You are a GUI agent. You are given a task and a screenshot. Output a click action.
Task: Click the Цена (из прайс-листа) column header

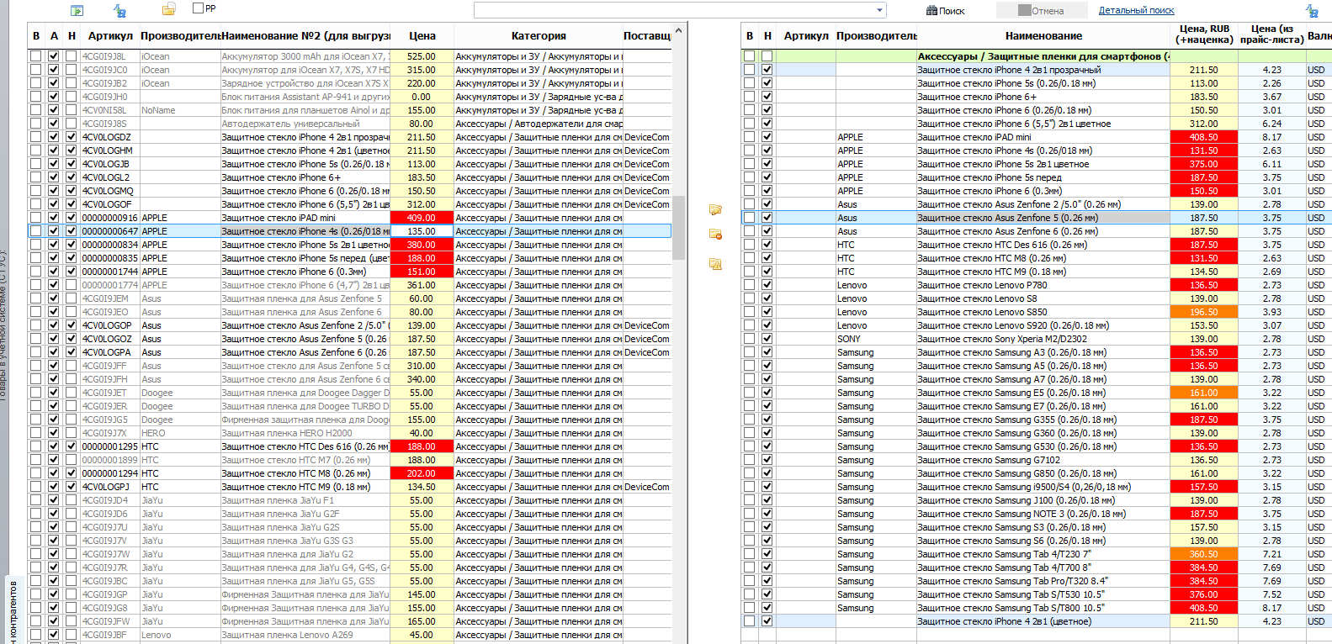[x=1272, y=34]
